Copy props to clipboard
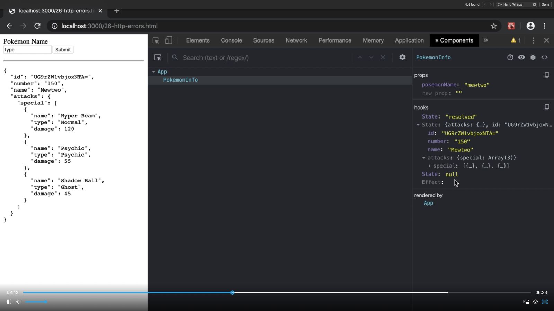 pos(546,75)
